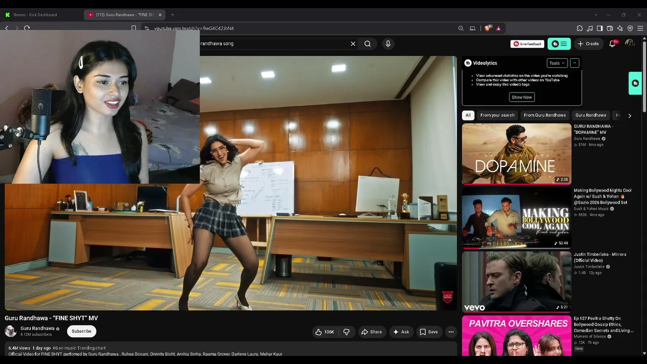The width and height of the screenshot is (647, 364).
Task: Click the Brave Shields lion icon
Action: [487, 28]
